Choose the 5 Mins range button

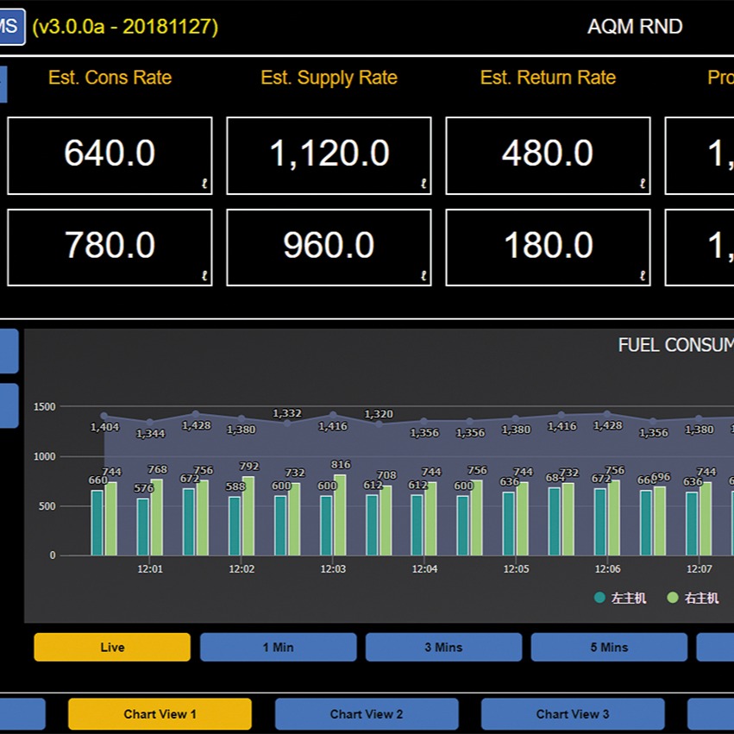(x=609, y=647)
